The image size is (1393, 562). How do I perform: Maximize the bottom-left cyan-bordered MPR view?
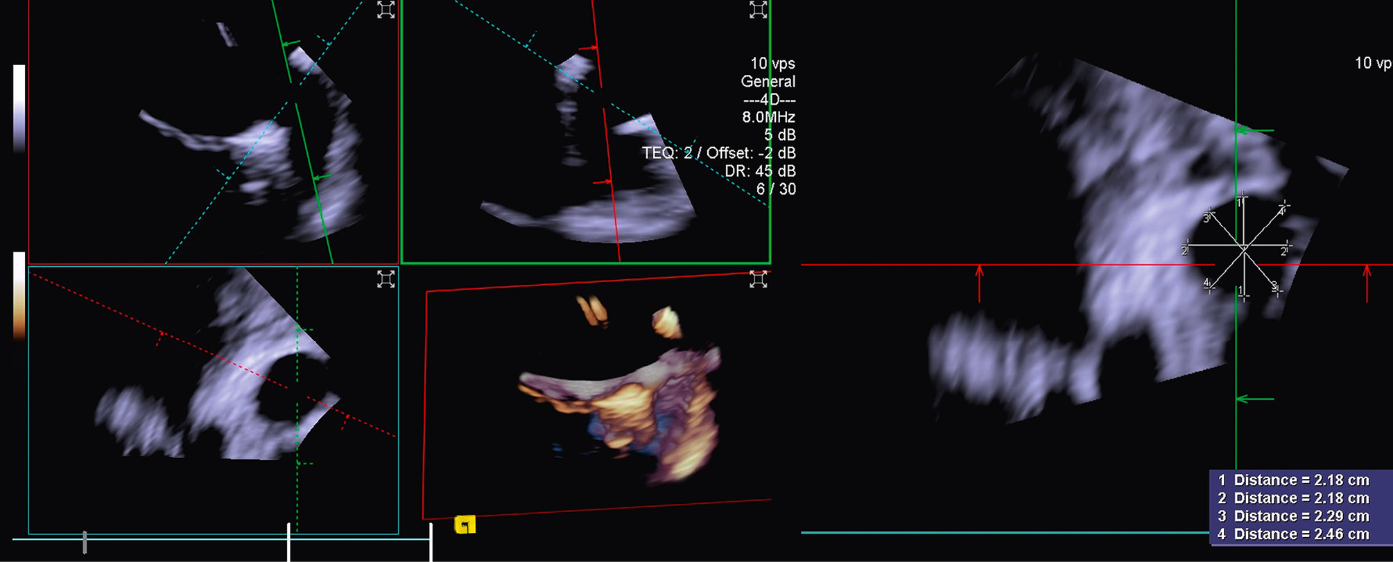tap(386, 279)
